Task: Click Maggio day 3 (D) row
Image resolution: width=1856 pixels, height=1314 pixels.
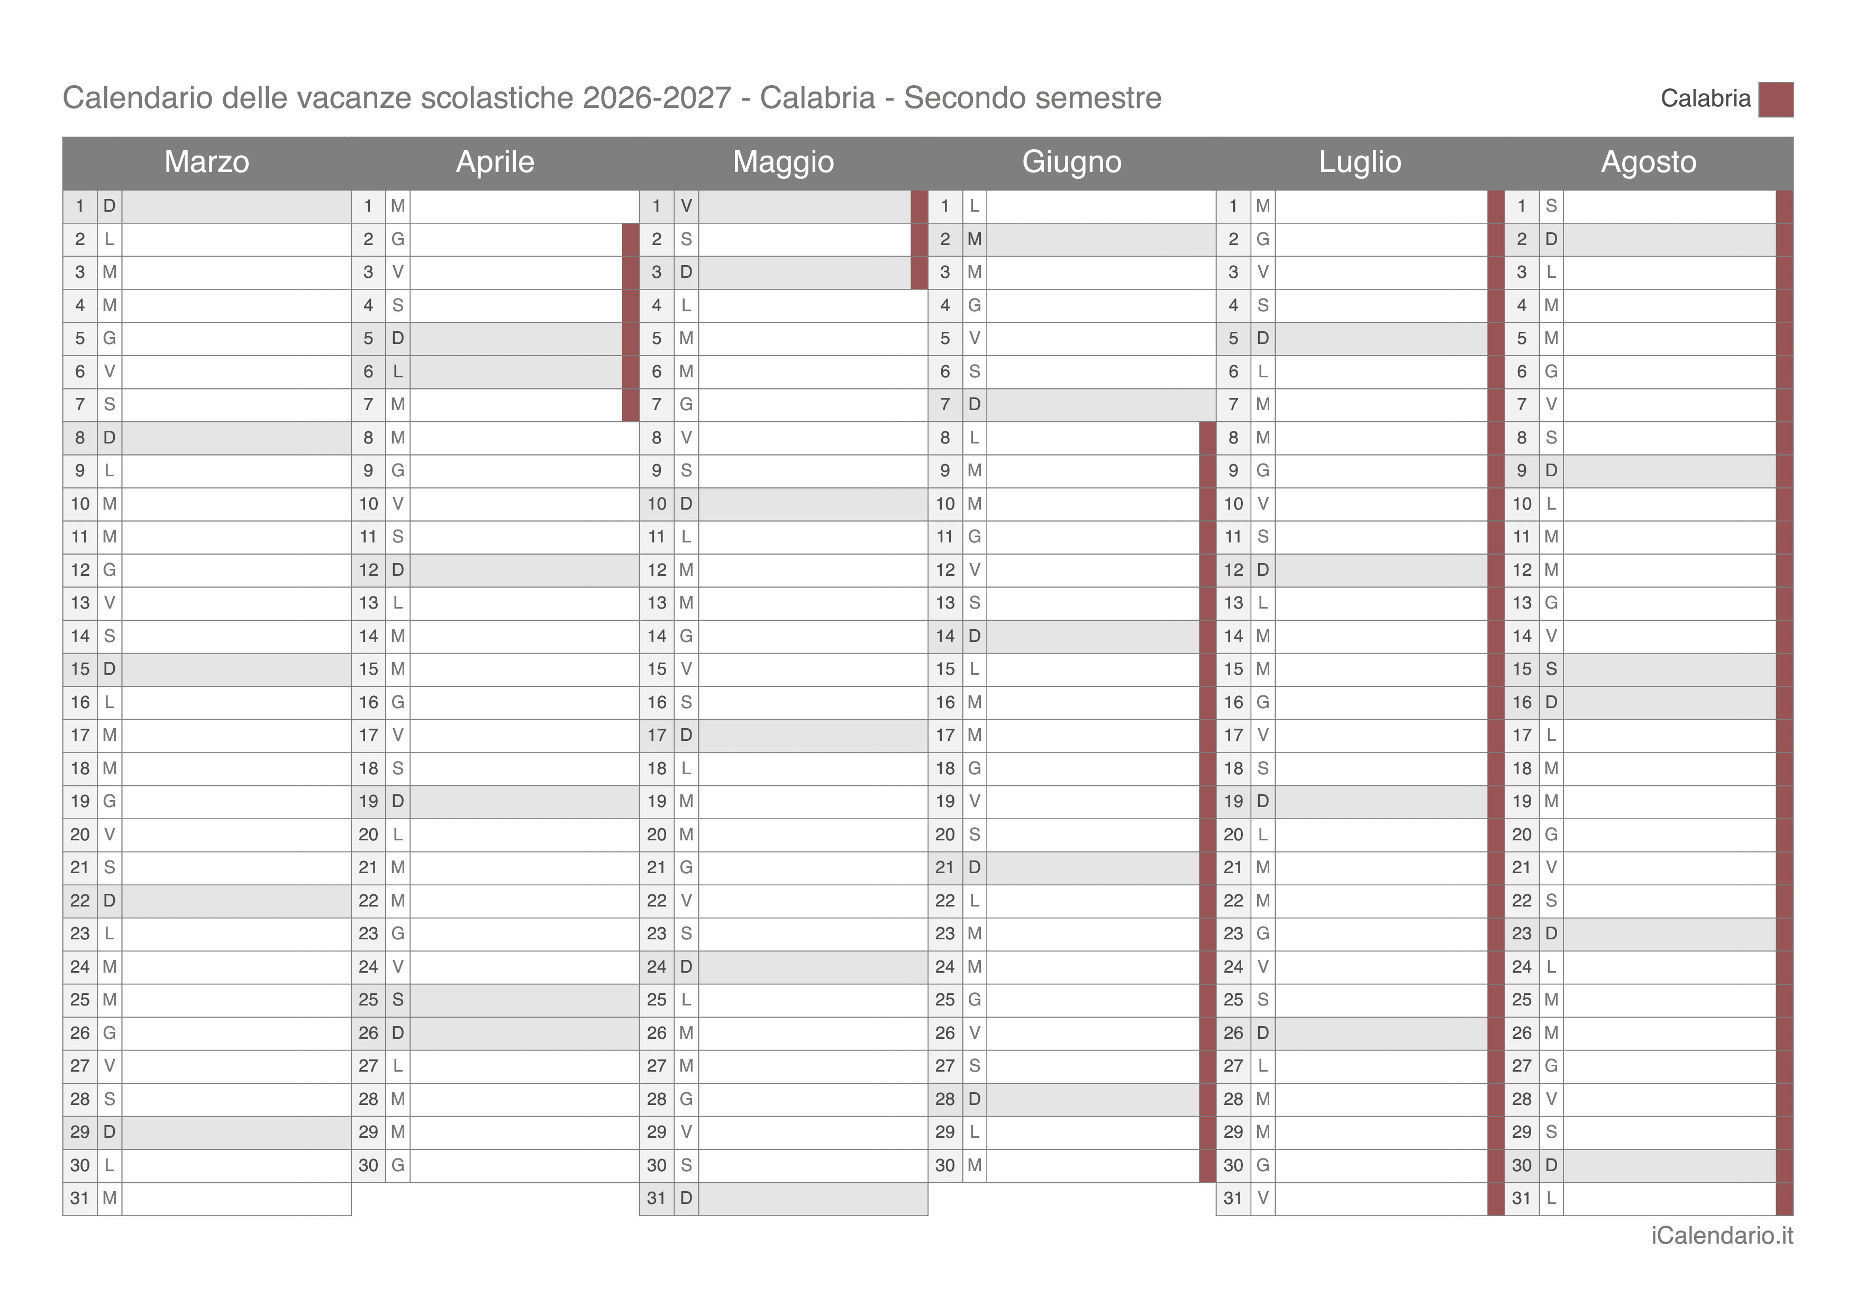Action: (784, 273)
